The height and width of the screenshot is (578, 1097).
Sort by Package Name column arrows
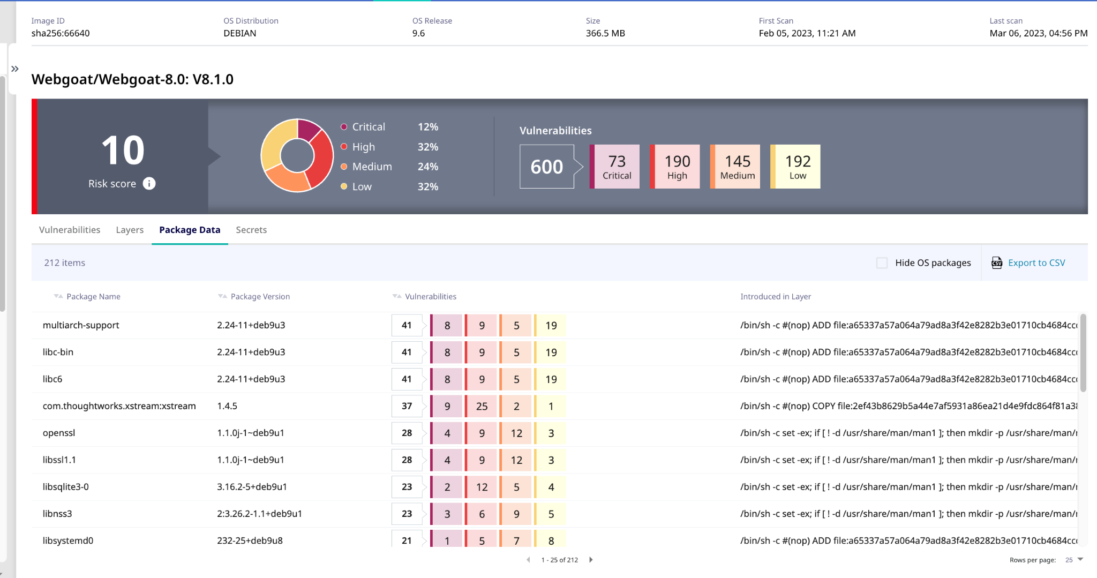[x=58, y=296]
